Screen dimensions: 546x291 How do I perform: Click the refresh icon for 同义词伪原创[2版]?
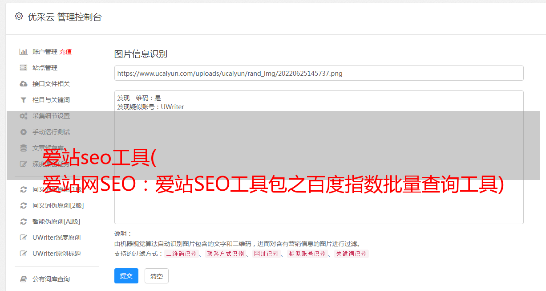click(x=24, y=205)
